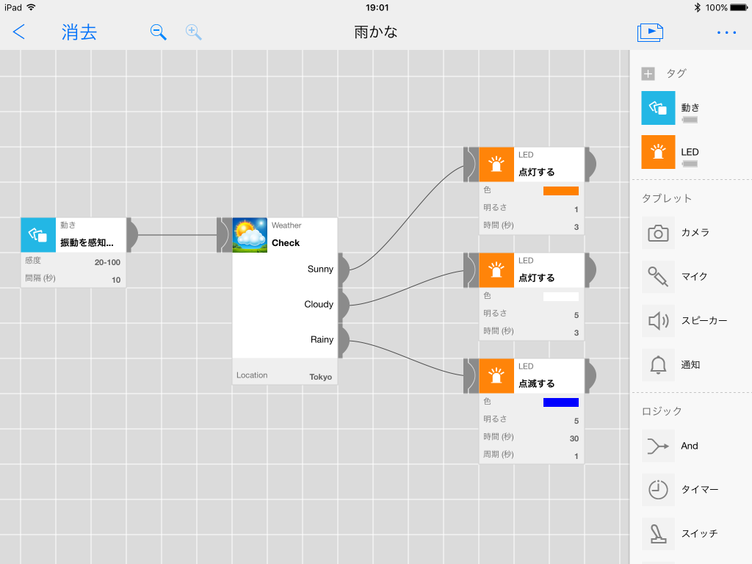
Task: Tap the Sunny output connector
Action: (x=344, y=270)
